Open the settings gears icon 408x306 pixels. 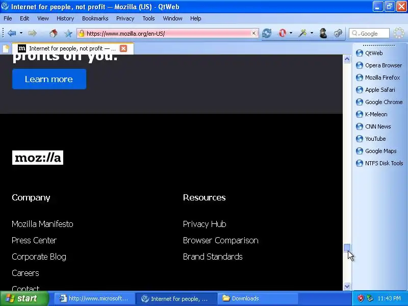coord(338,33)
